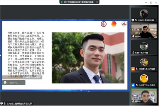Select yellow lion avatar of 科创部工作人员
The width and height of the screenshot is (159, 106).
click(144, 78)
